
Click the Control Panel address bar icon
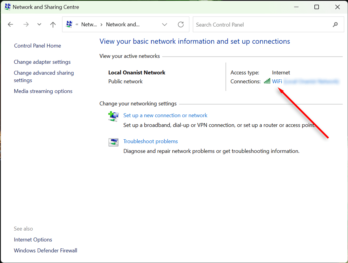[69, 25]
